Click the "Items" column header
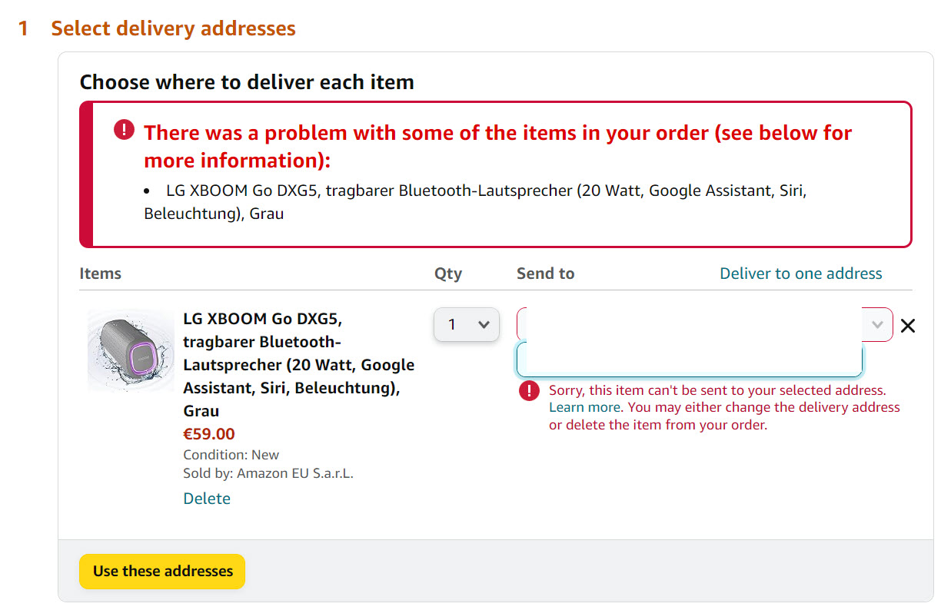This screenshot has width=941, height=610. [100, 274]
